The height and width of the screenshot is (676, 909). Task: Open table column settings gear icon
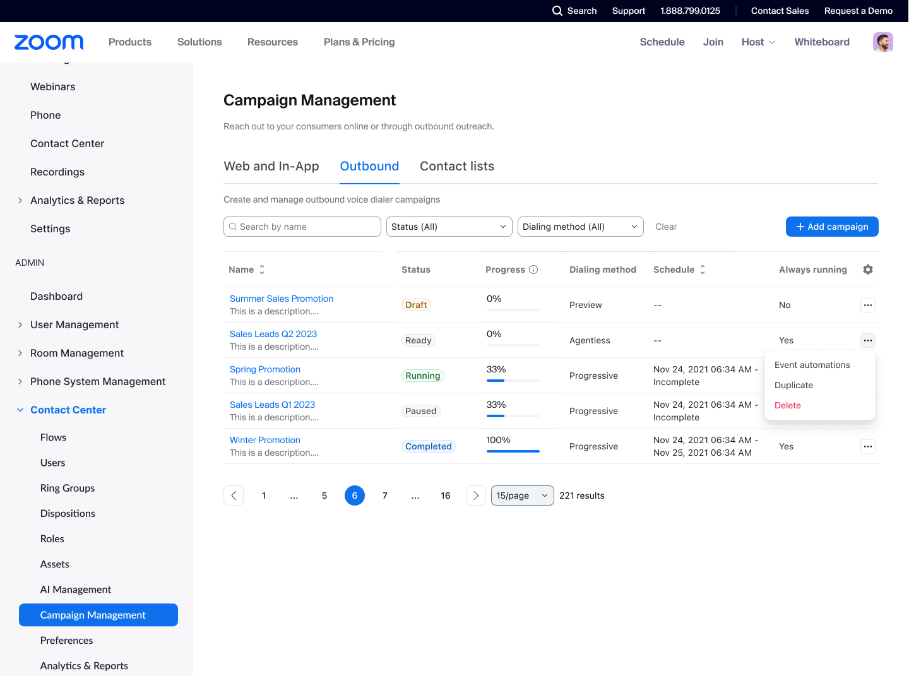tap(868, 270)
